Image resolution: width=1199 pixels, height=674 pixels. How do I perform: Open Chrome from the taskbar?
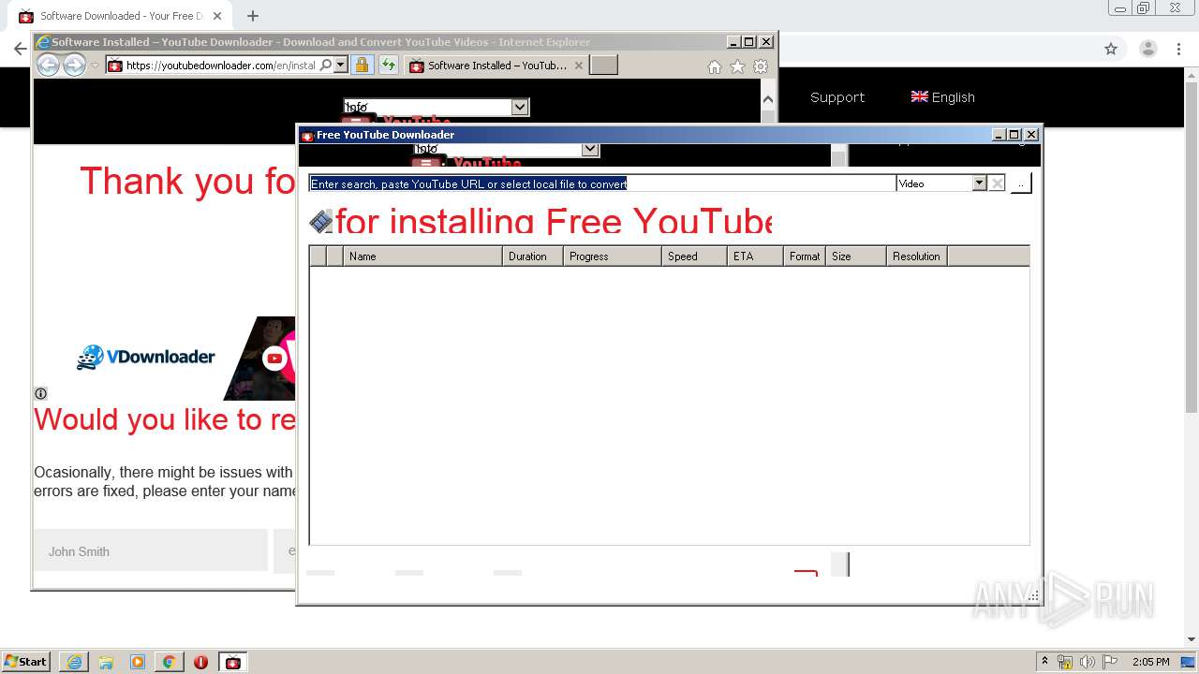tap(170, 662)
